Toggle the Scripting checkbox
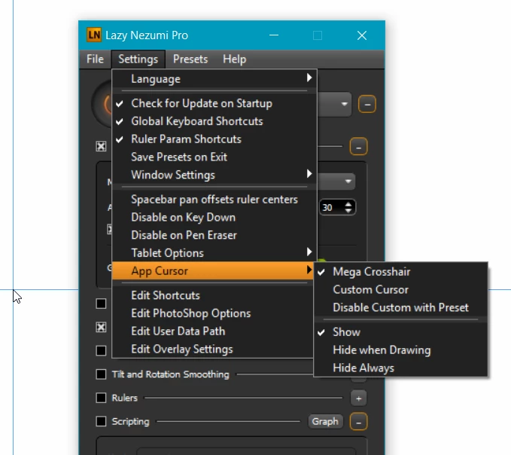Viewport: 511px width, 455px height. click(101, 421)
